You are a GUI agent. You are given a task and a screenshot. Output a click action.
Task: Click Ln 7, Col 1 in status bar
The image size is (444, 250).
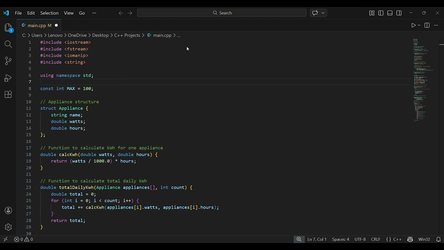pyautogui.click(x=317, y=239)
